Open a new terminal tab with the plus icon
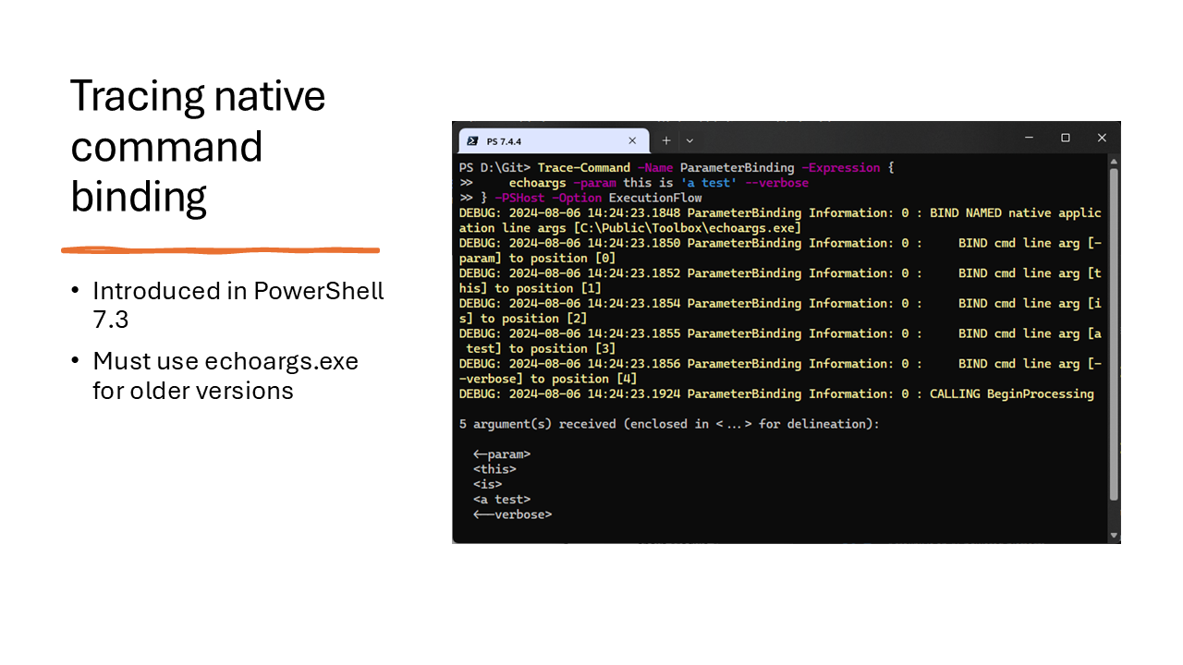The width and height of the screenshot is (1183, 665). (666, 139)
